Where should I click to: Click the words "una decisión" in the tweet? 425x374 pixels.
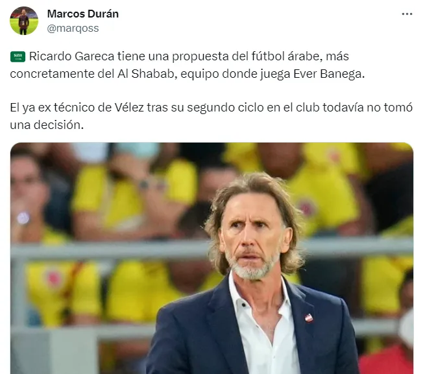pyautogui.click(x=47, y=125)
